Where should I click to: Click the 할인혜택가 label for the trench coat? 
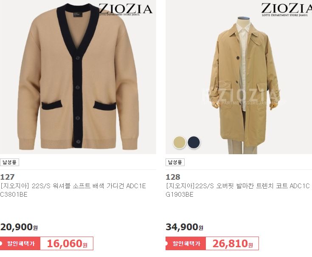(x=186, y=243)
